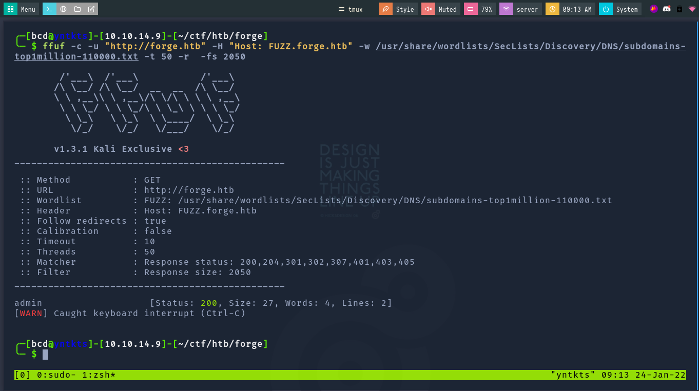Toggle the muted speaker volume icon
Image resolution: width=699 pixels, height=391 pixels.
click(x=428, y=9)
